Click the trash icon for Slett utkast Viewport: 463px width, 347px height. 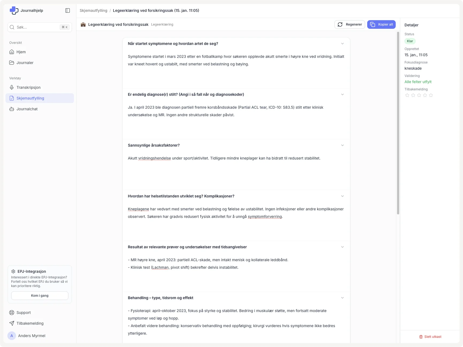tap(421, 337)
